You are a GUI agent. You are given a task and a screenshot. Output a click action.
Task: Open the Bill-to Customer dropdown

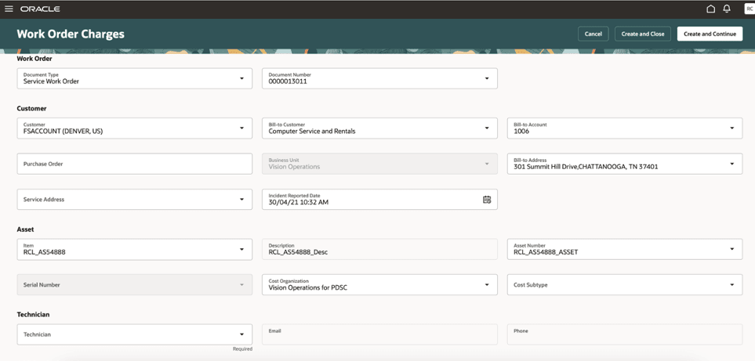coord(487,128)
